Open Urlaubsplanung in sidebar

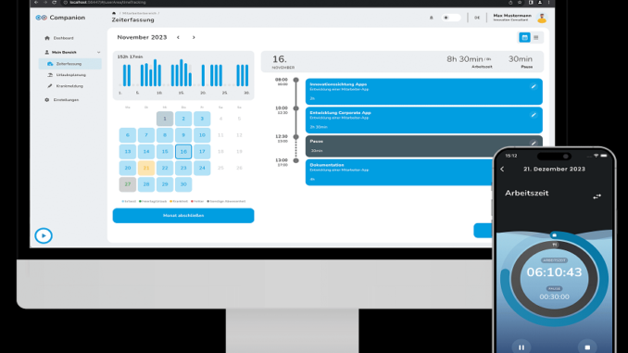[67, 75]
